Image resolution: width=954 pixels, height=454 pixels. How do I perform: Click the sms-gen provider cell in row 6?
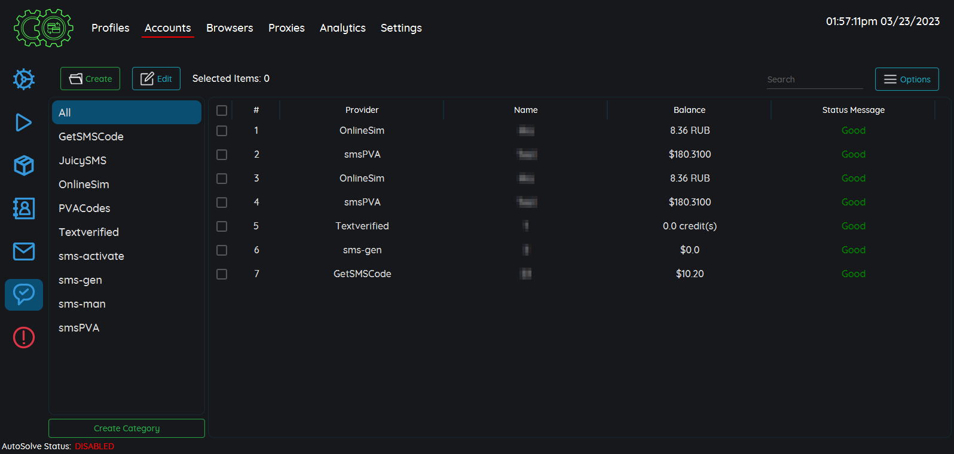[362, 250]
